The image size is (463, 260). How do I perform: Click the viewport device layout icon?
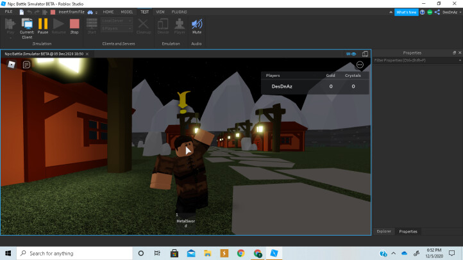[365, 54]
